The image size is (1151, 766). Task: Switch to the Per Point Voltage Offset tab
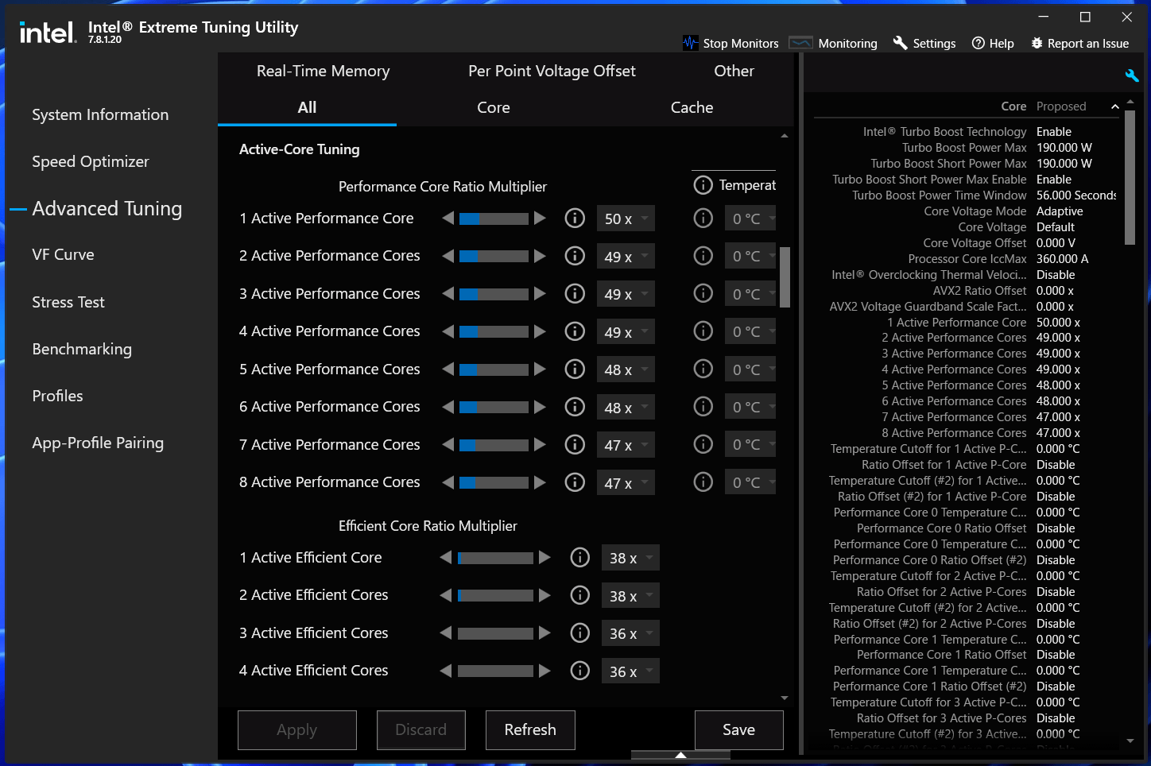point(552,71)
